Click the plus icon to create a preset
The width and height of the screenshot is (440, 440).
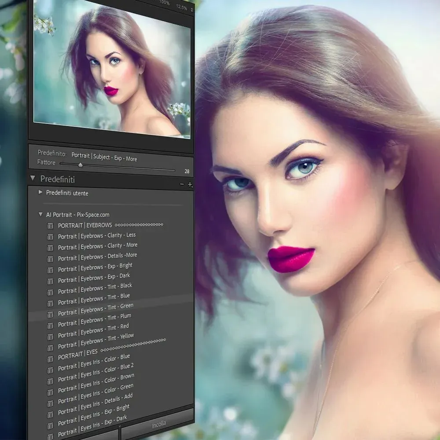coord(190,185)
